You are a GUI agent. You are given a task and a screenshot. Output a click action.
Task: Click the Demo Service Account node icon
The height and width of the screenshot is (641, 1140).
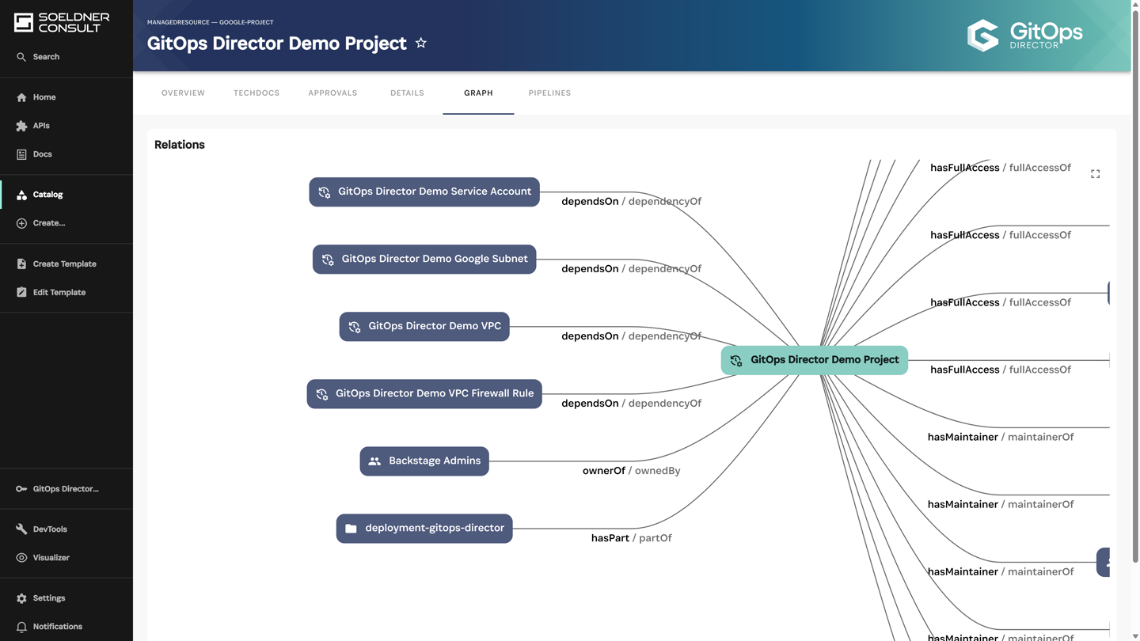[x=325, y=192]
